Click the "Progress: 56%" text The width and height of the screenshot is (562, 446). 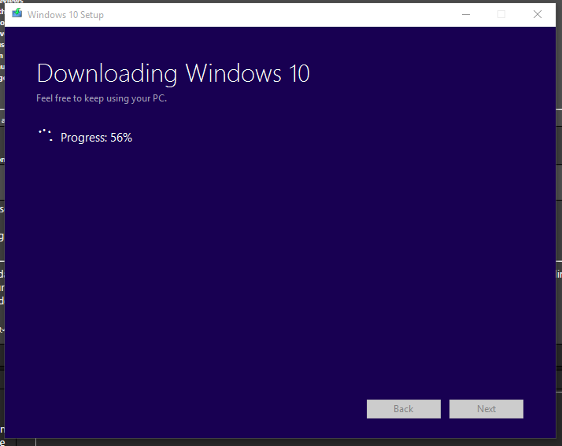click(x=96, y=138)
